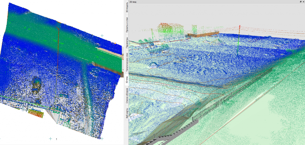This screenshot has width=305, height=145.
Task: Click the bottom-right cross marker on plan
Action: coord(102,138)
